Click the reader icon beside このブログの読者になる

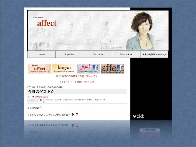tap(57, 77)
